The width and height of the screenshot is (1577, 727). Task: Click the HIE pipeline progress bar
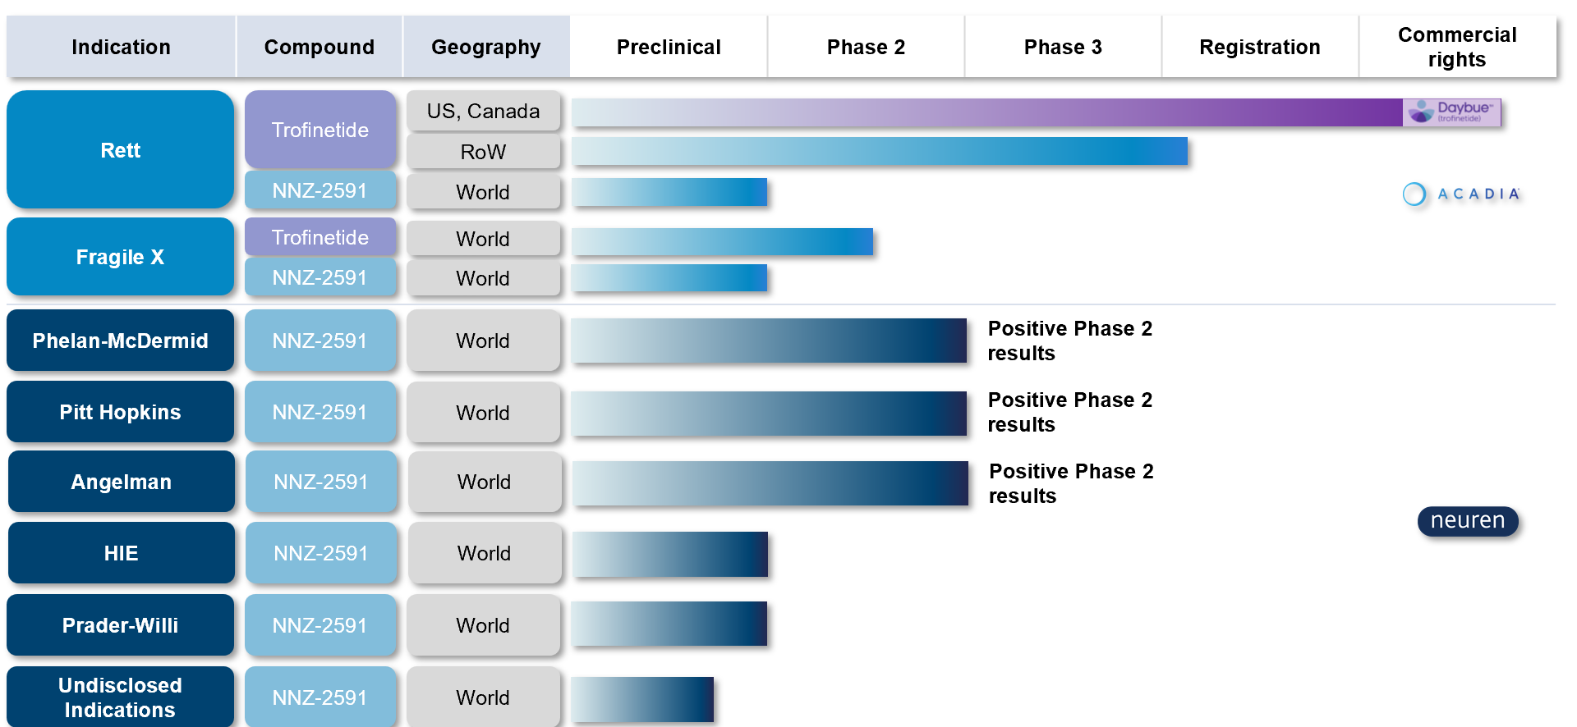point(670,554)
